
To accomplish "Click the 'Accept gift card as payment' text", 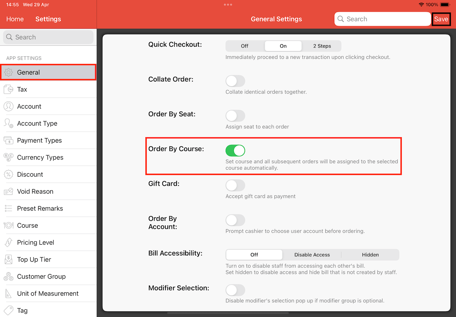I will point(260,196).
